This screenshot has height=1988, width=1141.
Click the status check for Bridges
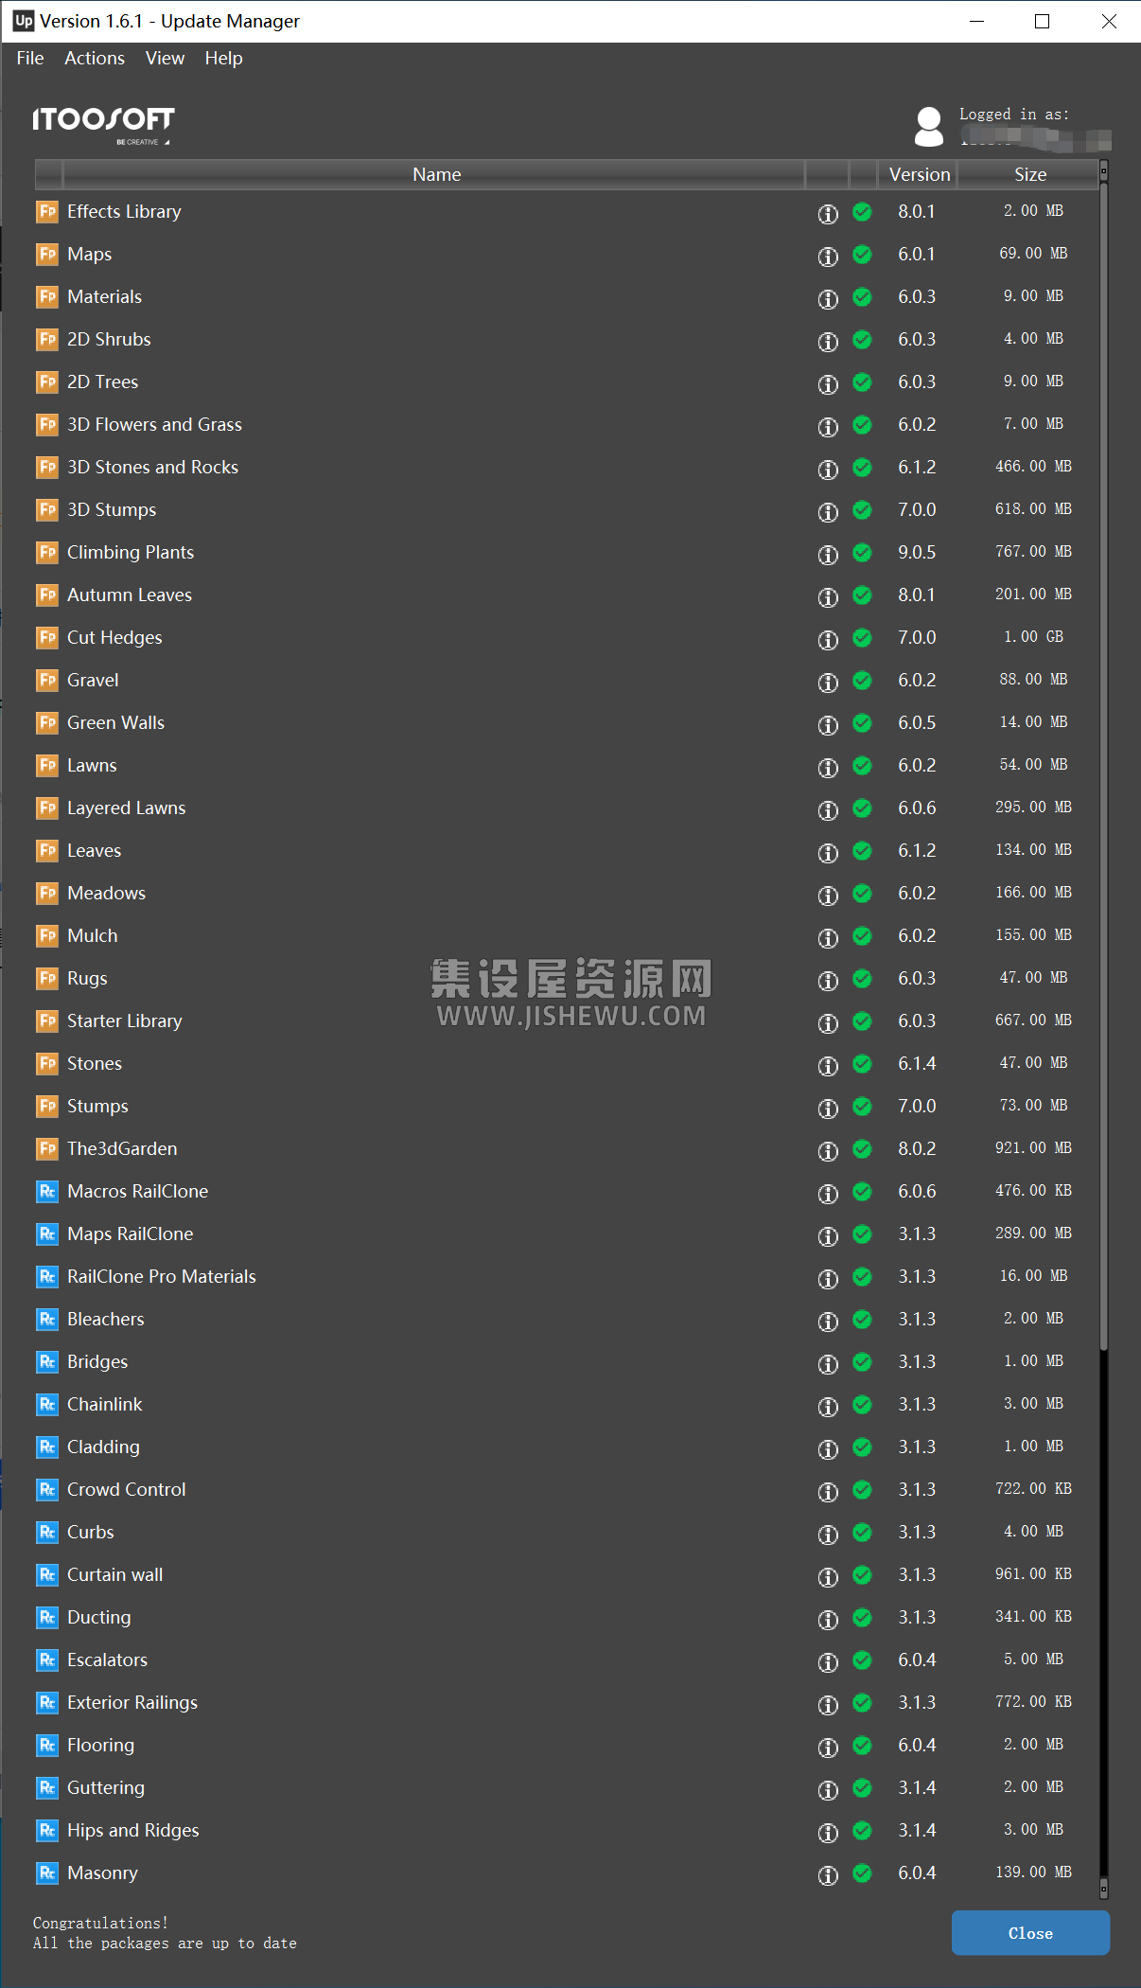coord(862,1361)
